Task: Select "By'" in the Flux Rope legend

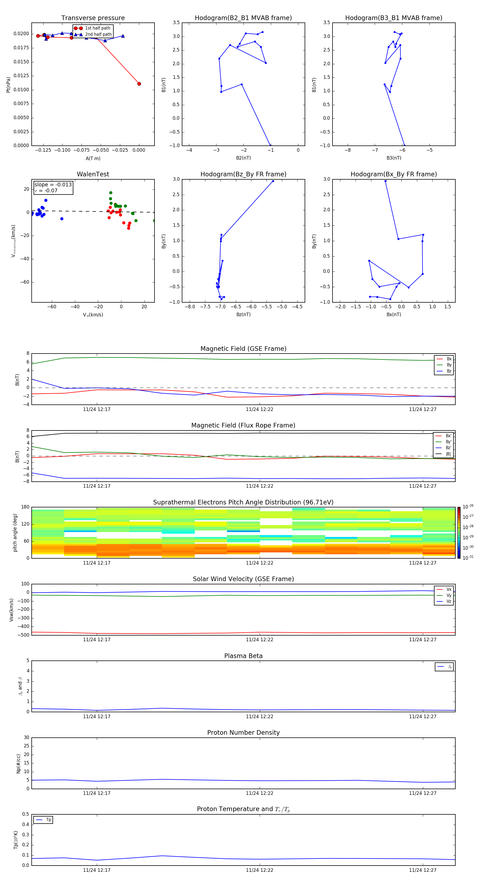Action: pos(444,442)
